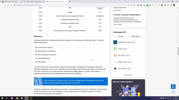Click the NavC token logo
The width and height of the screenshot is (179, 100).
coord(115,55)
